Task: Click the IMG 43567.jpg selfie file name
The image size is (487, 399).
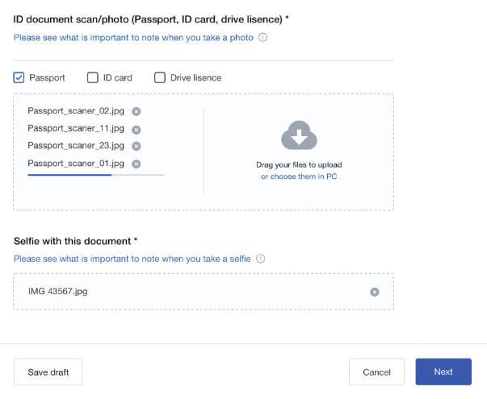Action: click(57, 291)
